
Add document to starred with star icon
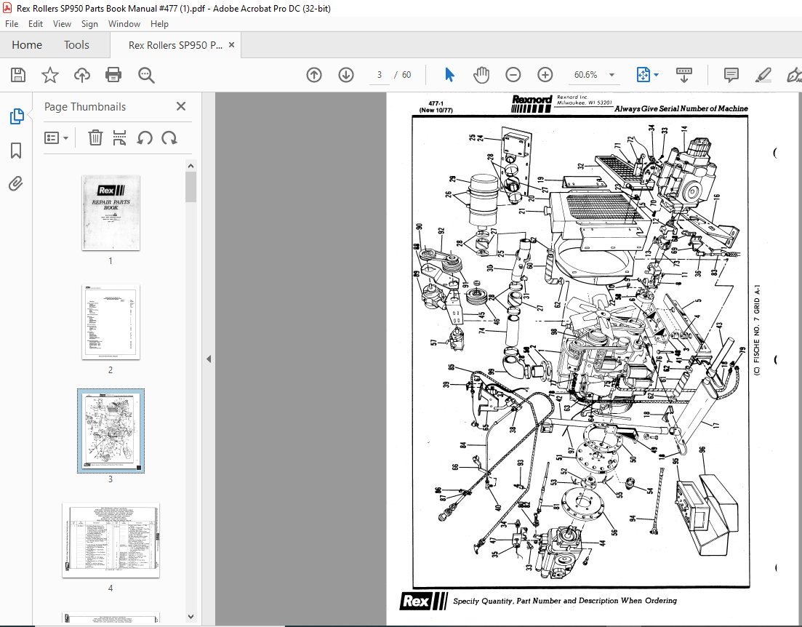point(50,75)
